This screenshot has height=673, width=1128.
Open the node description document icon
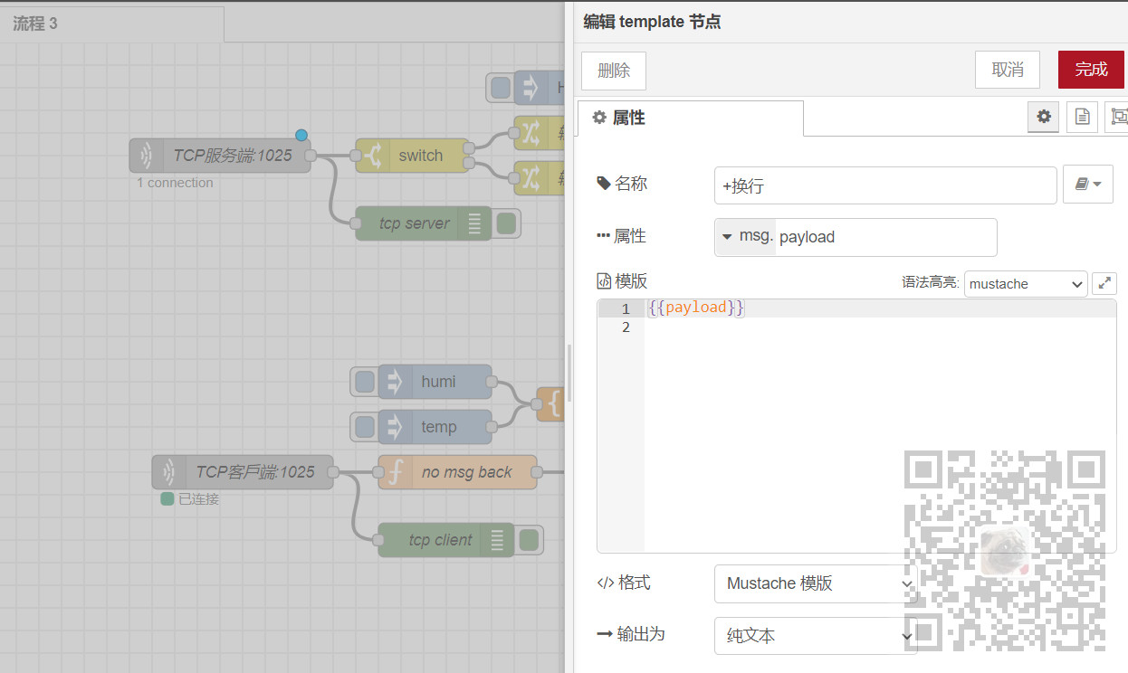point(1082,117)
